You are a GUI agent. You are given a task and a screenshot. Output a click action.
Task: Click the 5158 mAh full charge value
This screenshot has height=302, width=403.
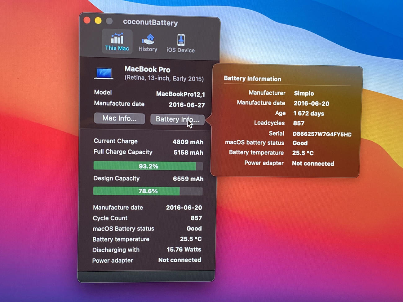(x=188, y=152)
